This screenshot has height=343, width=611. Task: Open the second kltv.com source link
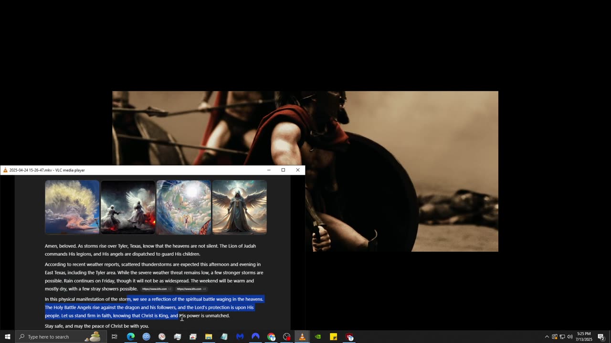191,289
